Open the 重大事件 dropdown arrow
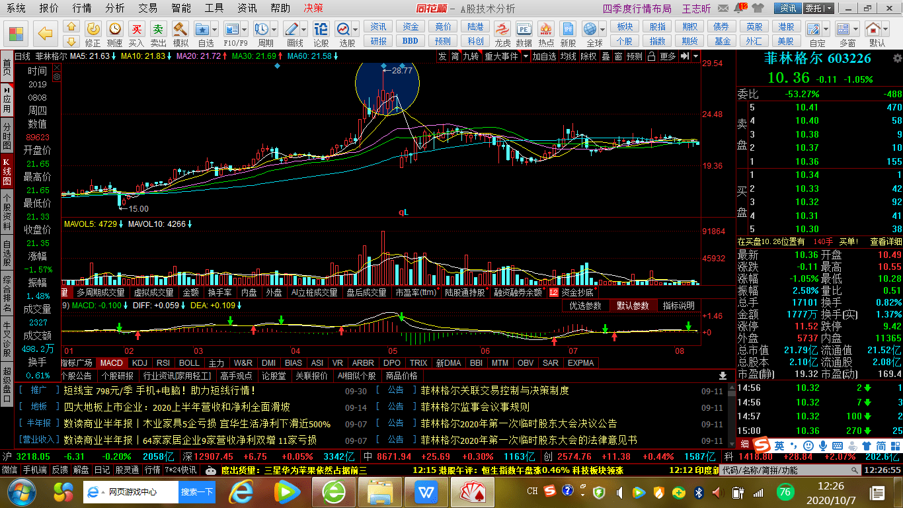 [526, 56]
